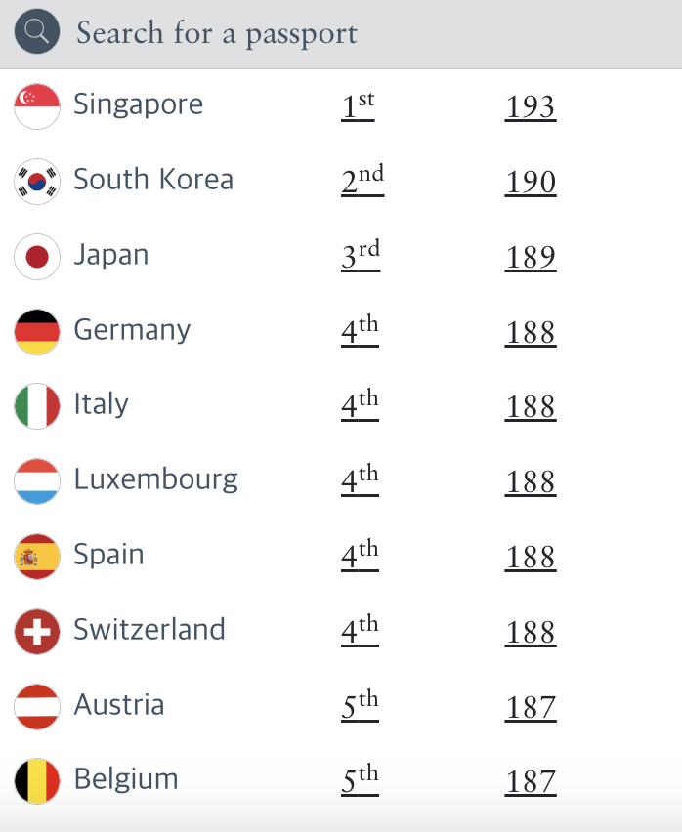Select the Germany country name
682x832 pixels.
point(132,330)
